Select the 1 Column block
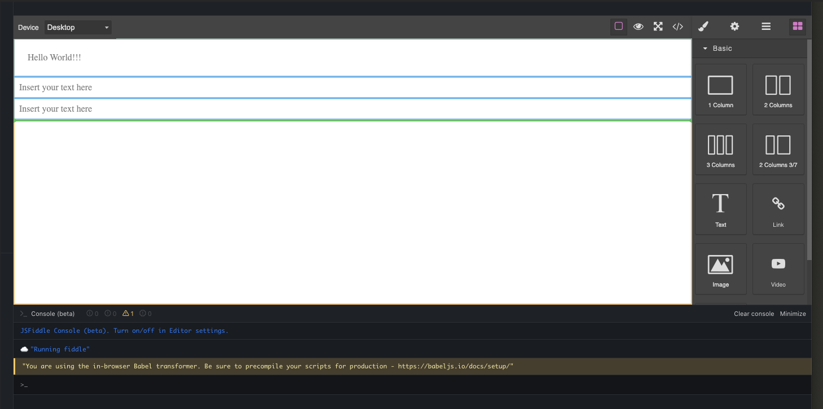The image size is (823, 409). pyautogui.click(x=720, y=89)
